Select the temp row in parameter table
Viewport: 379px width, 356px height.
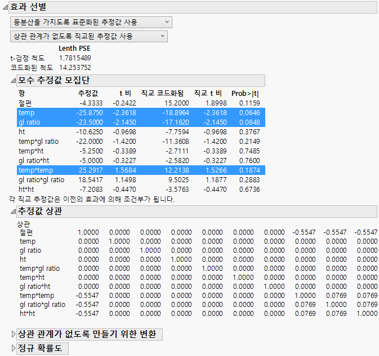(x=141, y=113)
